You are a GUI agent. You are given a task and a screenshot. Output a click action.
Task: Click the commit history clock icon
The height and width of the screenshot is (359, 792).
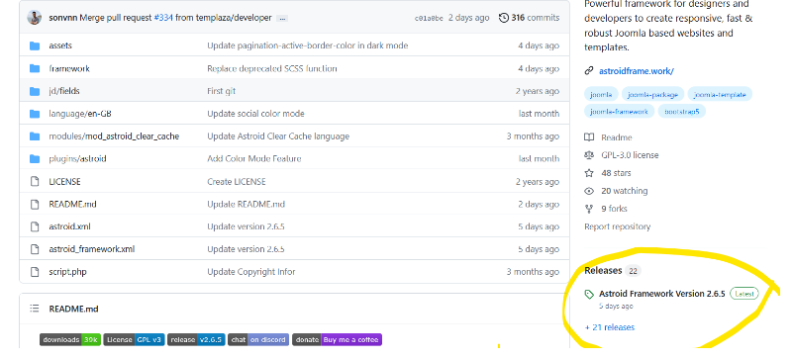pyautogui.click(x=504, y=18)
